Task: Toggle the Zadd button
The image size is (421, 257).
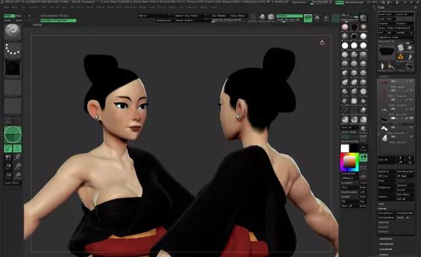Action: pyautogui.click(x=7, y=20)
